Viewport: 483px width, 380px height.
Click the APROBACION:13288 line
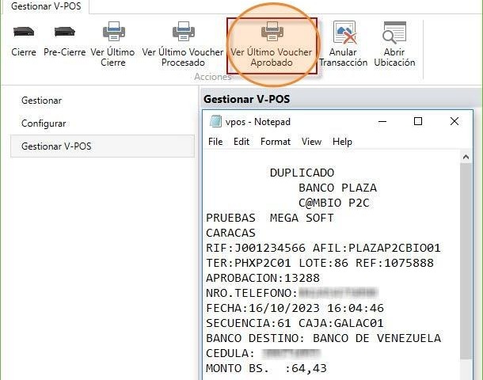263,279
